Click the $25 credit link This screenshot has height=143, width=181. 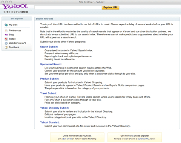[67, 139]
